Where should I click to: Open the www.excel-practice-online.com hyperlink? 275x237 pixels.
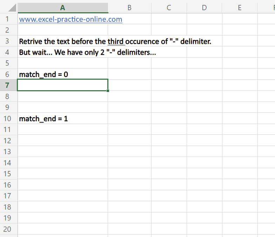71,19
